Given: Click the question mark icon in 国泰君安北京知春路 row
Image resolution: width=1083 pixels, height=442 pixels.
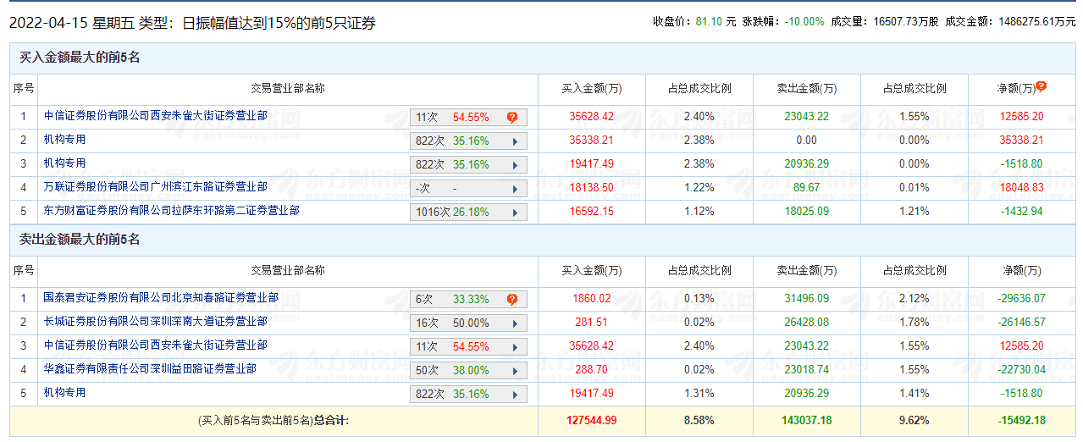Looking at the screenshot, I should (x=512, y=300).
